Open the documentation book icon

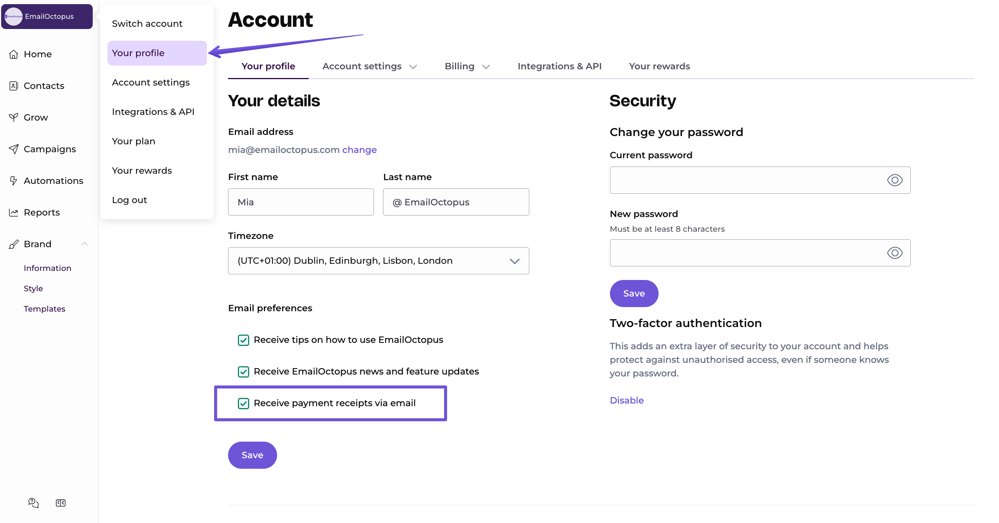click(60, 503)
